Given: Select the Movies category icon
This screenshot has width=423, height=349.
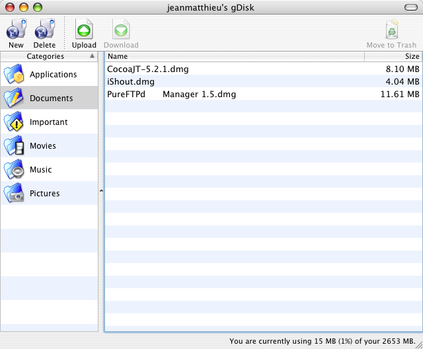Looking at the screenshot, I should (14, 146).
